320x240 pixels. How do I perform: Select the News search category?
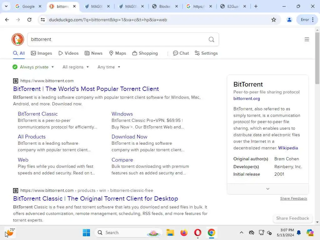pyautogui.click(x=93, y=53)
